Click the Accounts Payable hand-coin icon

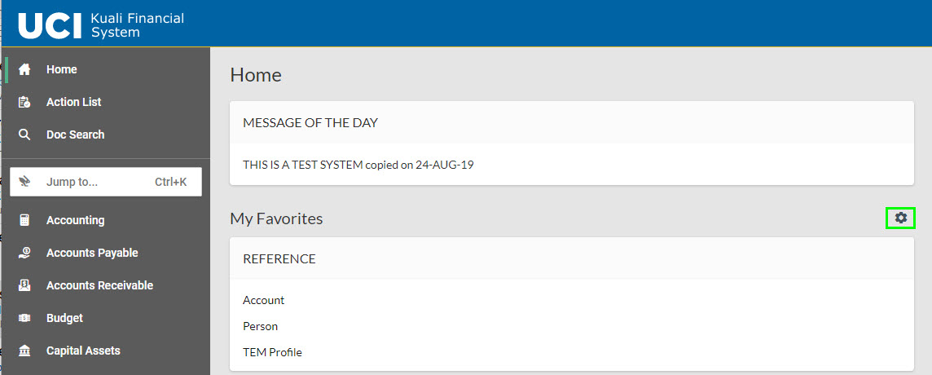point(24,253)
